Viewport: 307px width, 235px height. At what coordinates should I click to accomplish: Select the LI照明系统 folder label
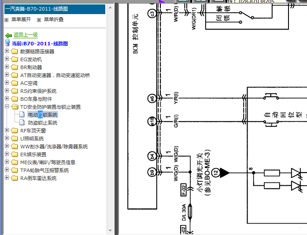tap(32, 139)
